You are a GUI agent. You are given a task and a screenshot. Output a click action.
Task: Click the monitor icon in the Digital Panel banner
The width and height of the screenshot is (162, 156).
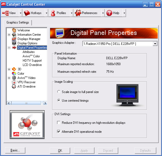(x=59, y=33)
